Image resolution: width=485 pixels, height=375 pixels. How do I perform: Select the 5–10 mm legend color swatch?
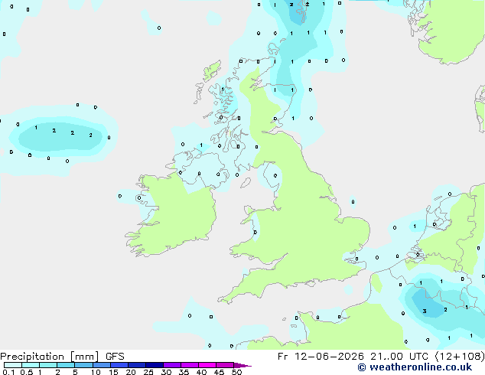click(x=83, y=365)
